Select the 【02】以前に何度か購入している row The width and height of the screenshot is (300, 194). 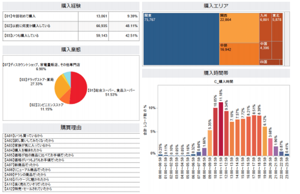click(x=71, y=26)
